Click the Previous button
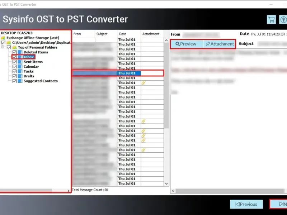This screenshot has width=287, height=215. (x=246, y=204)
